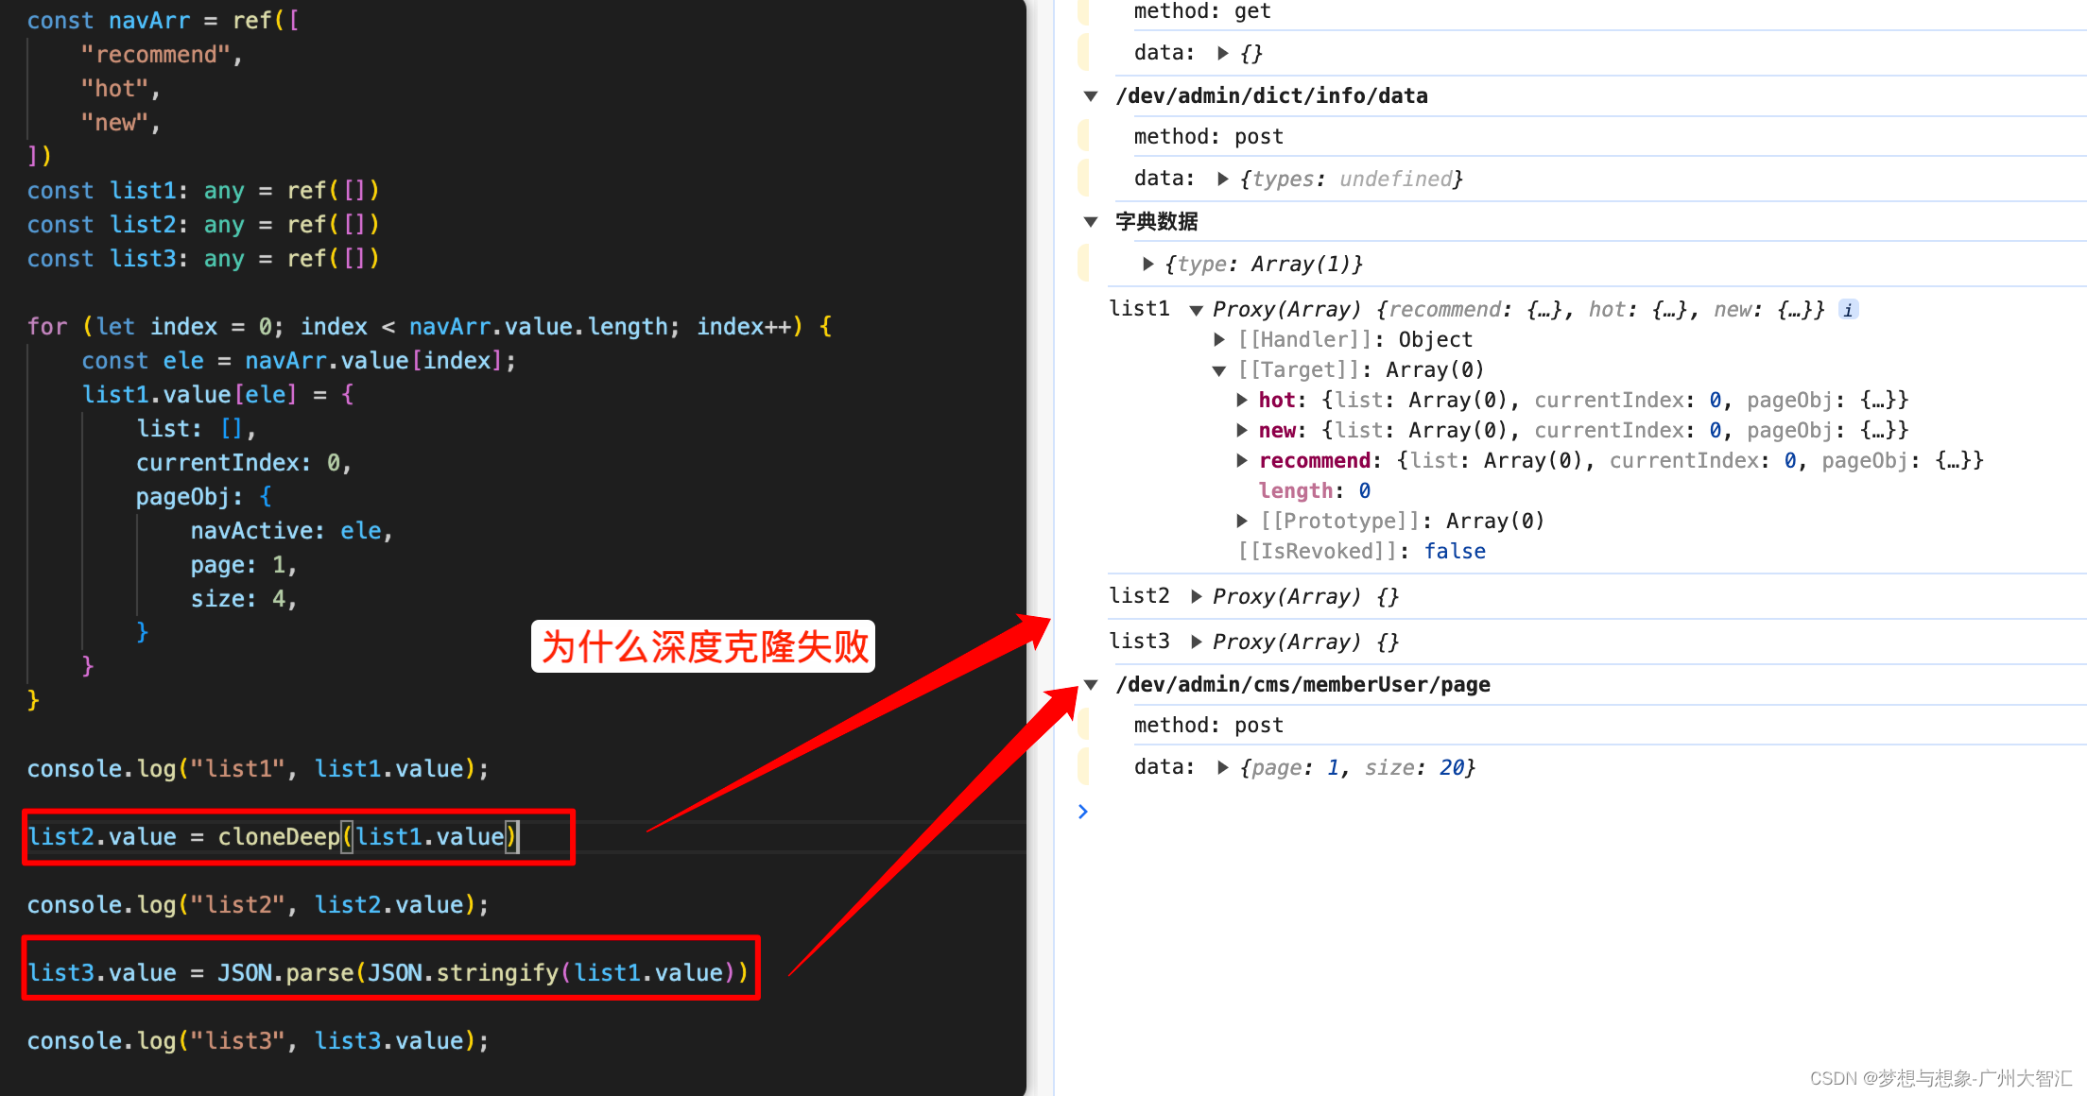Expand the {type: Array(1)} object

click(x=1147, y=264)
